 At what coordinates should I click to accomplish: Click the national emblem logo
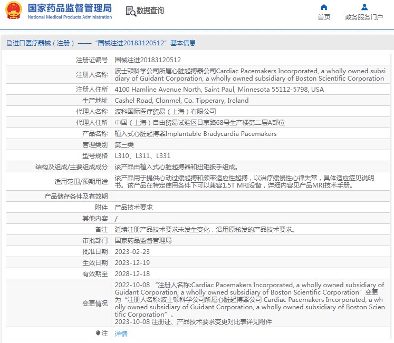(14, 11)
